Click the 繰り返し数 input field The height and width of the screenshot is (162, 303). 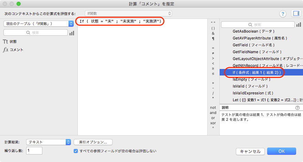[x=34, y=151]
